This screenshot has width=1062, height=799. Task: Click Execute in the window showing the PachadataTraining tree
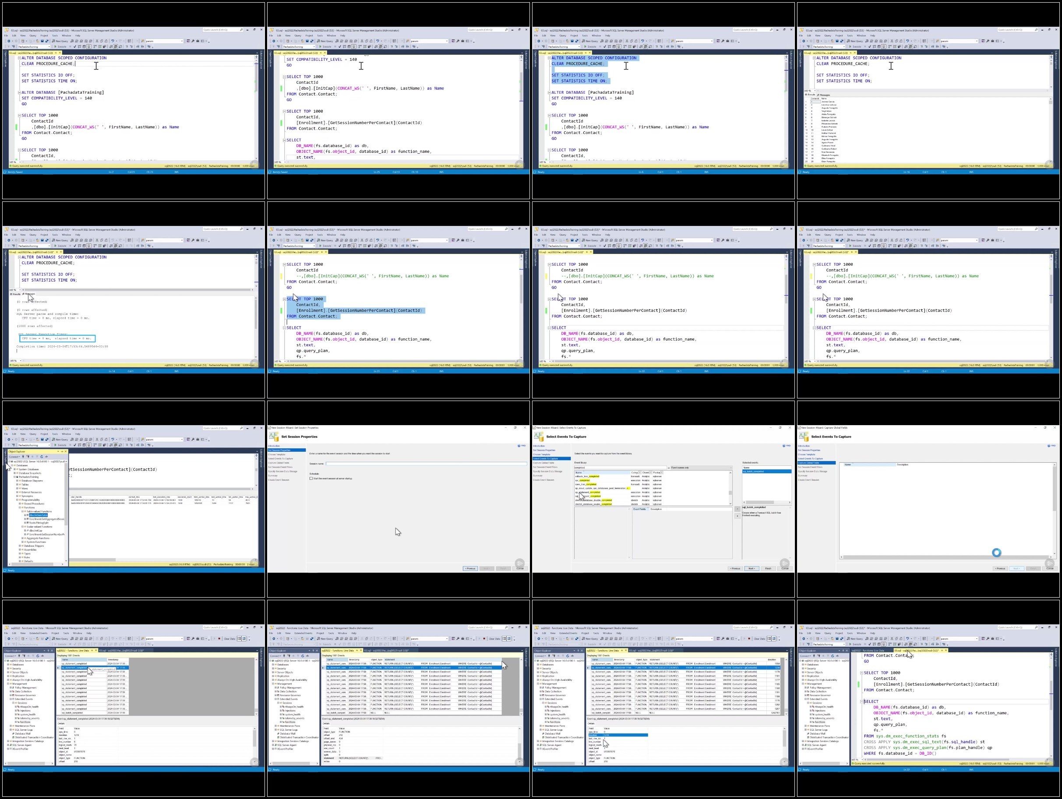click(x=60, y=445)
